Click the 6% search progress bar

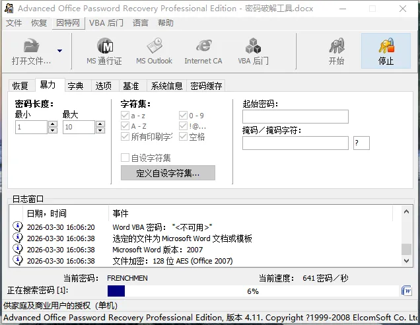(x=253, y=291)
